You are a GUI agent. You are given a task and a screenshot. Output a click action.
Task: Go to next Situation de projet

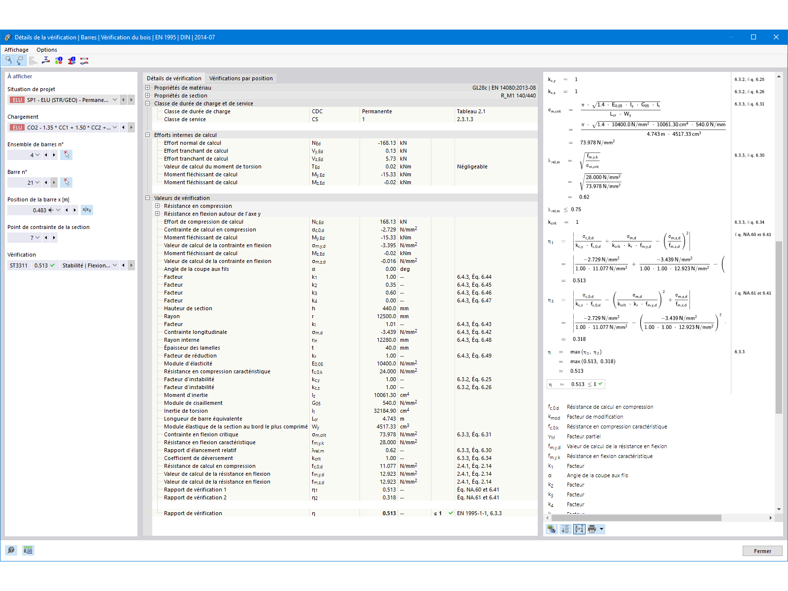click(x=131, y=99)
